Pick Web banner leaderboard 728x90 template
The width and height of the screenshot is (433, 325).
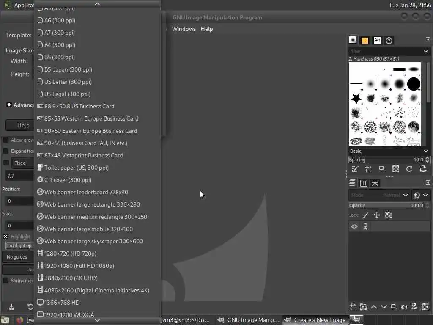97,193
